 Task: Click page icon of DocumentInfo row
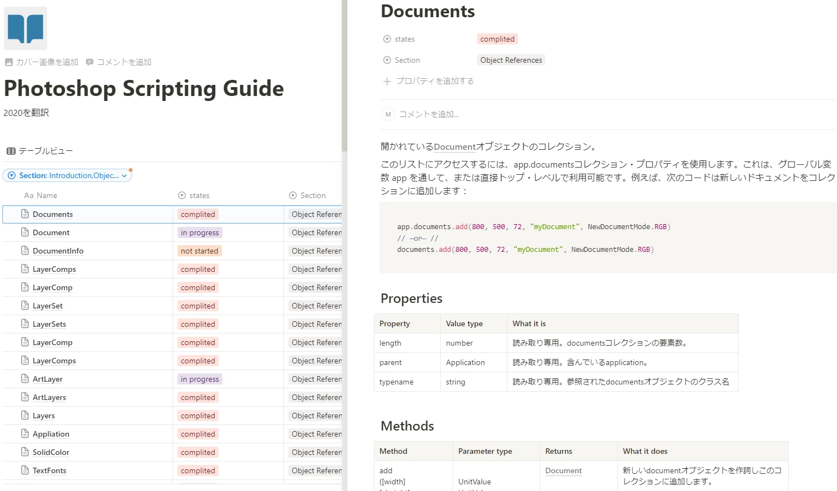pyautogui.click(x=25, y=251)
